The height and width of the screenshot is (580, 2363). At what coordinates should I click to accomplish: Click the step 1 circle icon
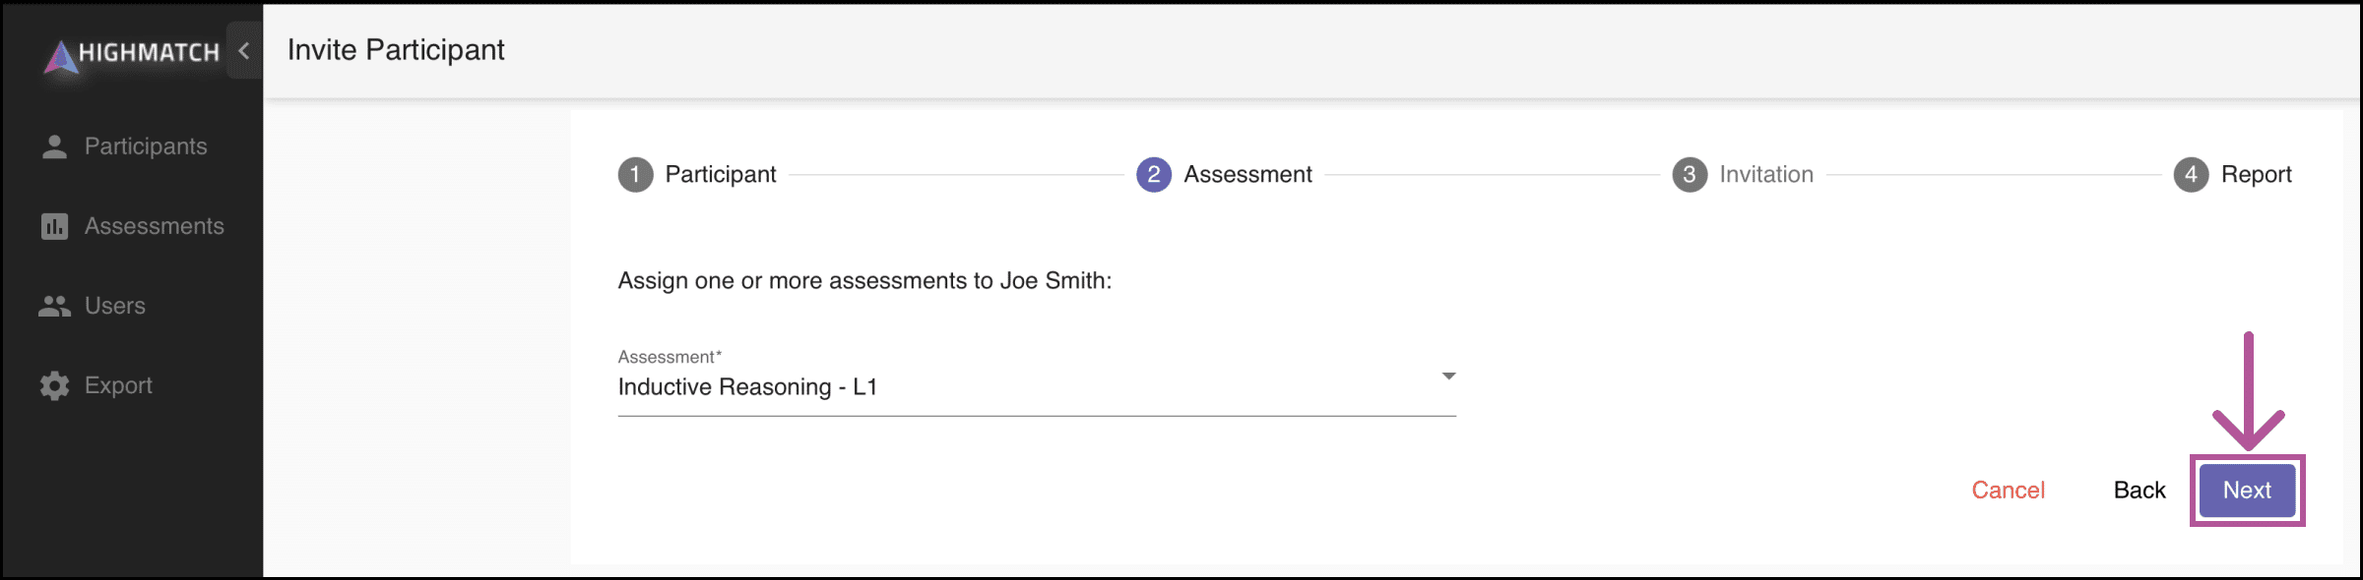point(635,175)
